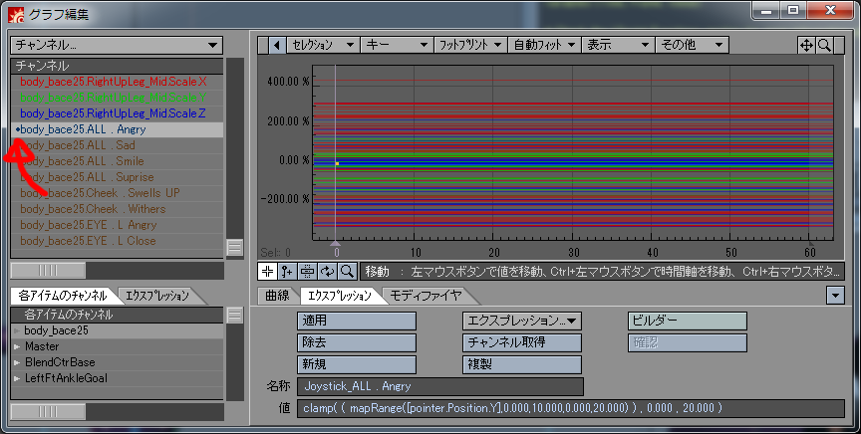Viewport: 861px width, 434px height.
Task: Select the Zoom mode magnifier icon under graph
Action: [347, 271]
